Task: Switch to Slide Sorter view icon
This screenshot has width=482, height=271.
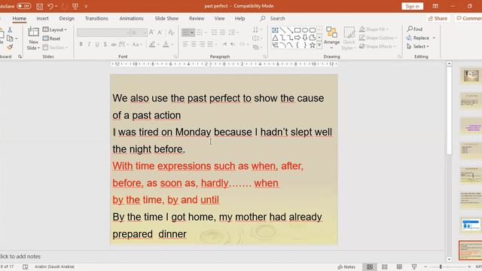Action: (x=384, y=266)
